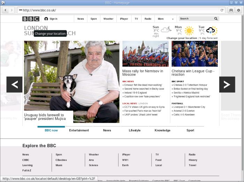Show next carousel slide with right arrow
The image size is (244, 182).
(227, 85)
